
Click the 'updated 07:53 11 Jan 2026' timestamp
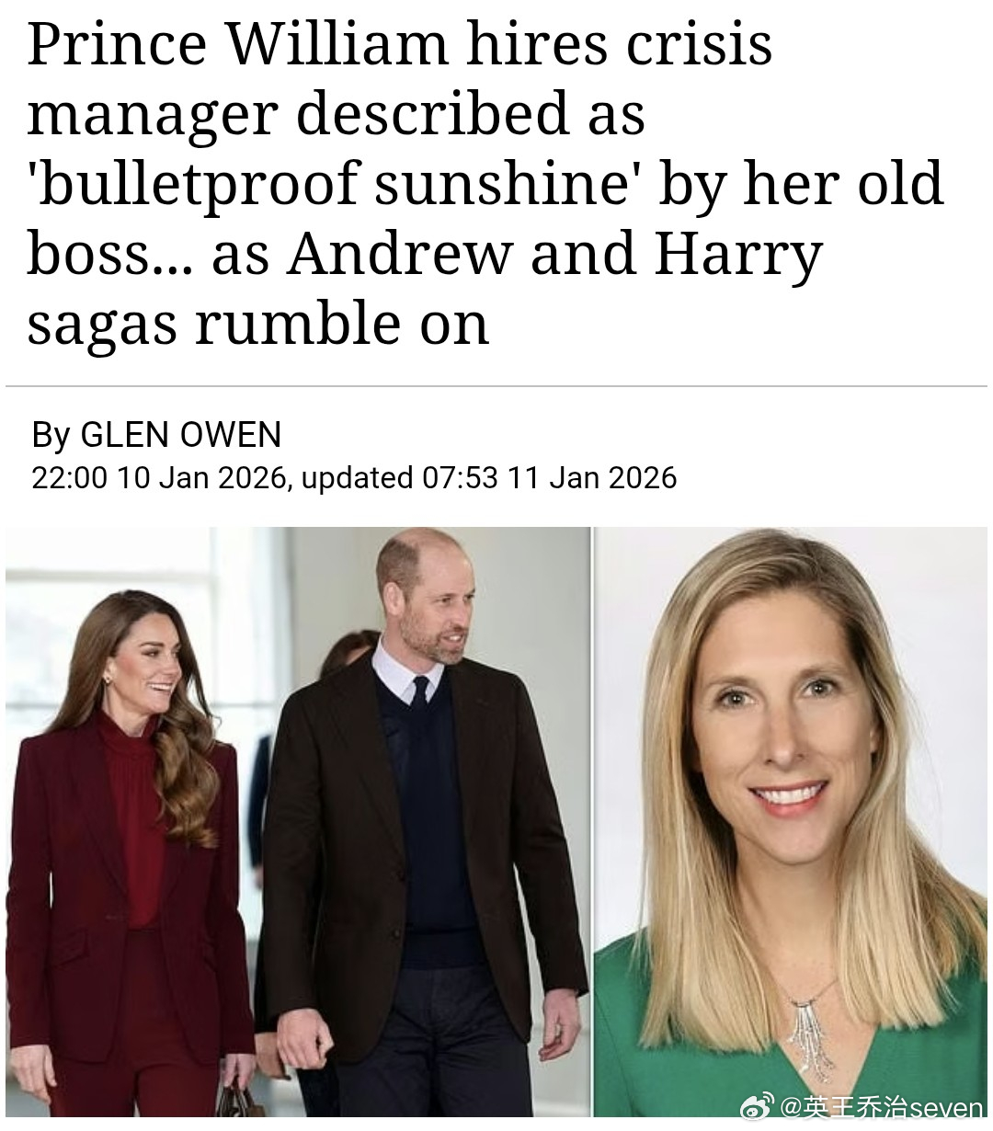(488, 478)
